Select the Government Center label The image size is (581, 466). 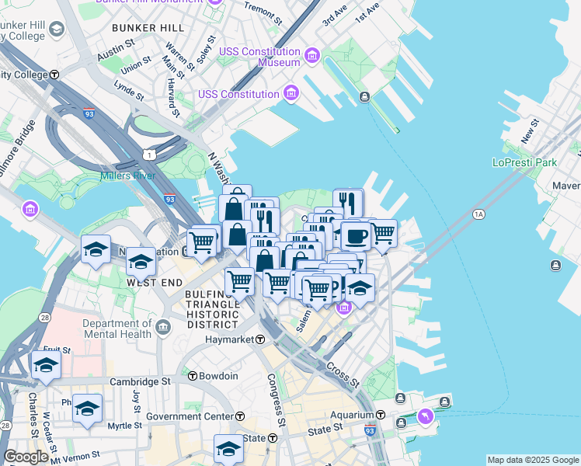[x=190, y=416]
